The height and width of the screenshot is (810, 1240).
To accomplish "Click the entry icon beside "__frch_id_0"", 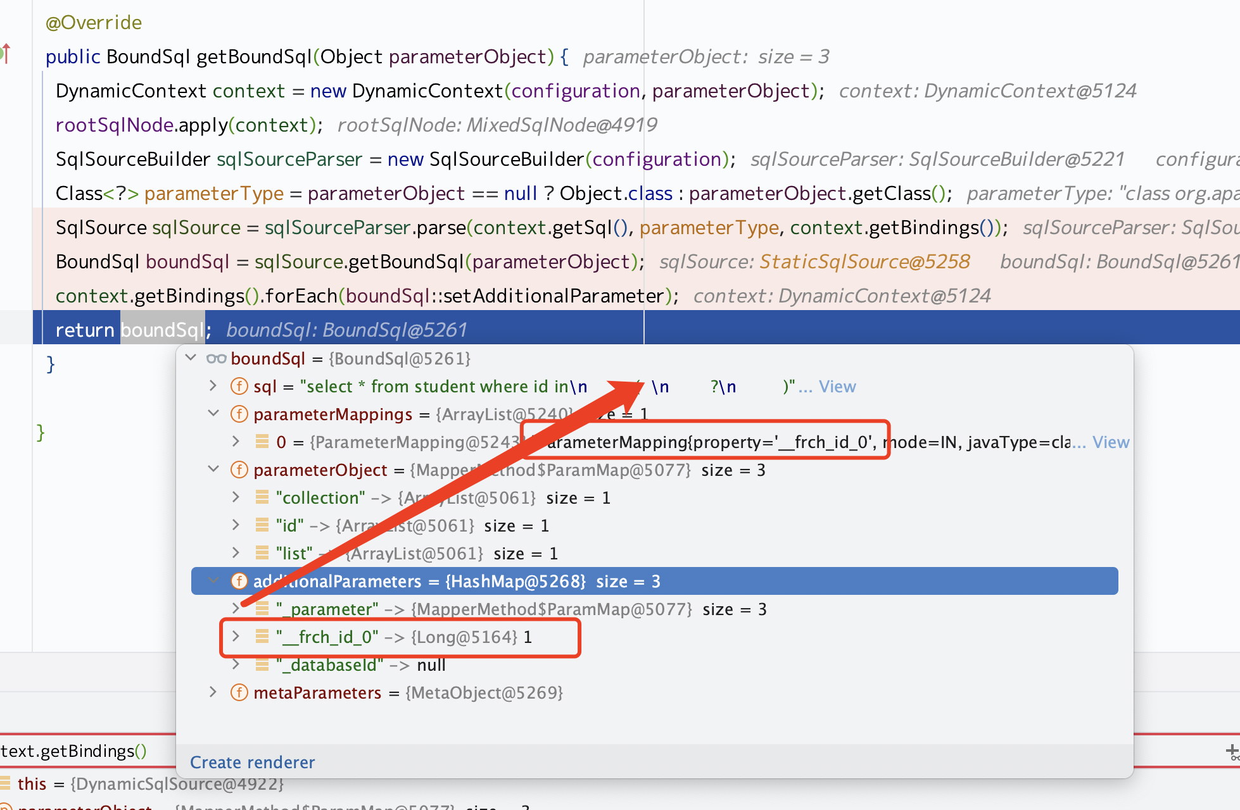I will pos(262,637).
